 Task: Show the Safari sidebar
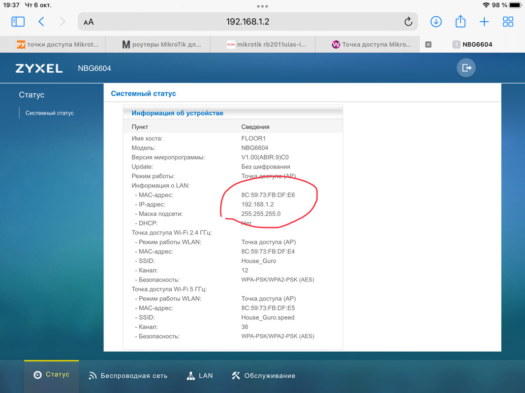pos(18,22)
